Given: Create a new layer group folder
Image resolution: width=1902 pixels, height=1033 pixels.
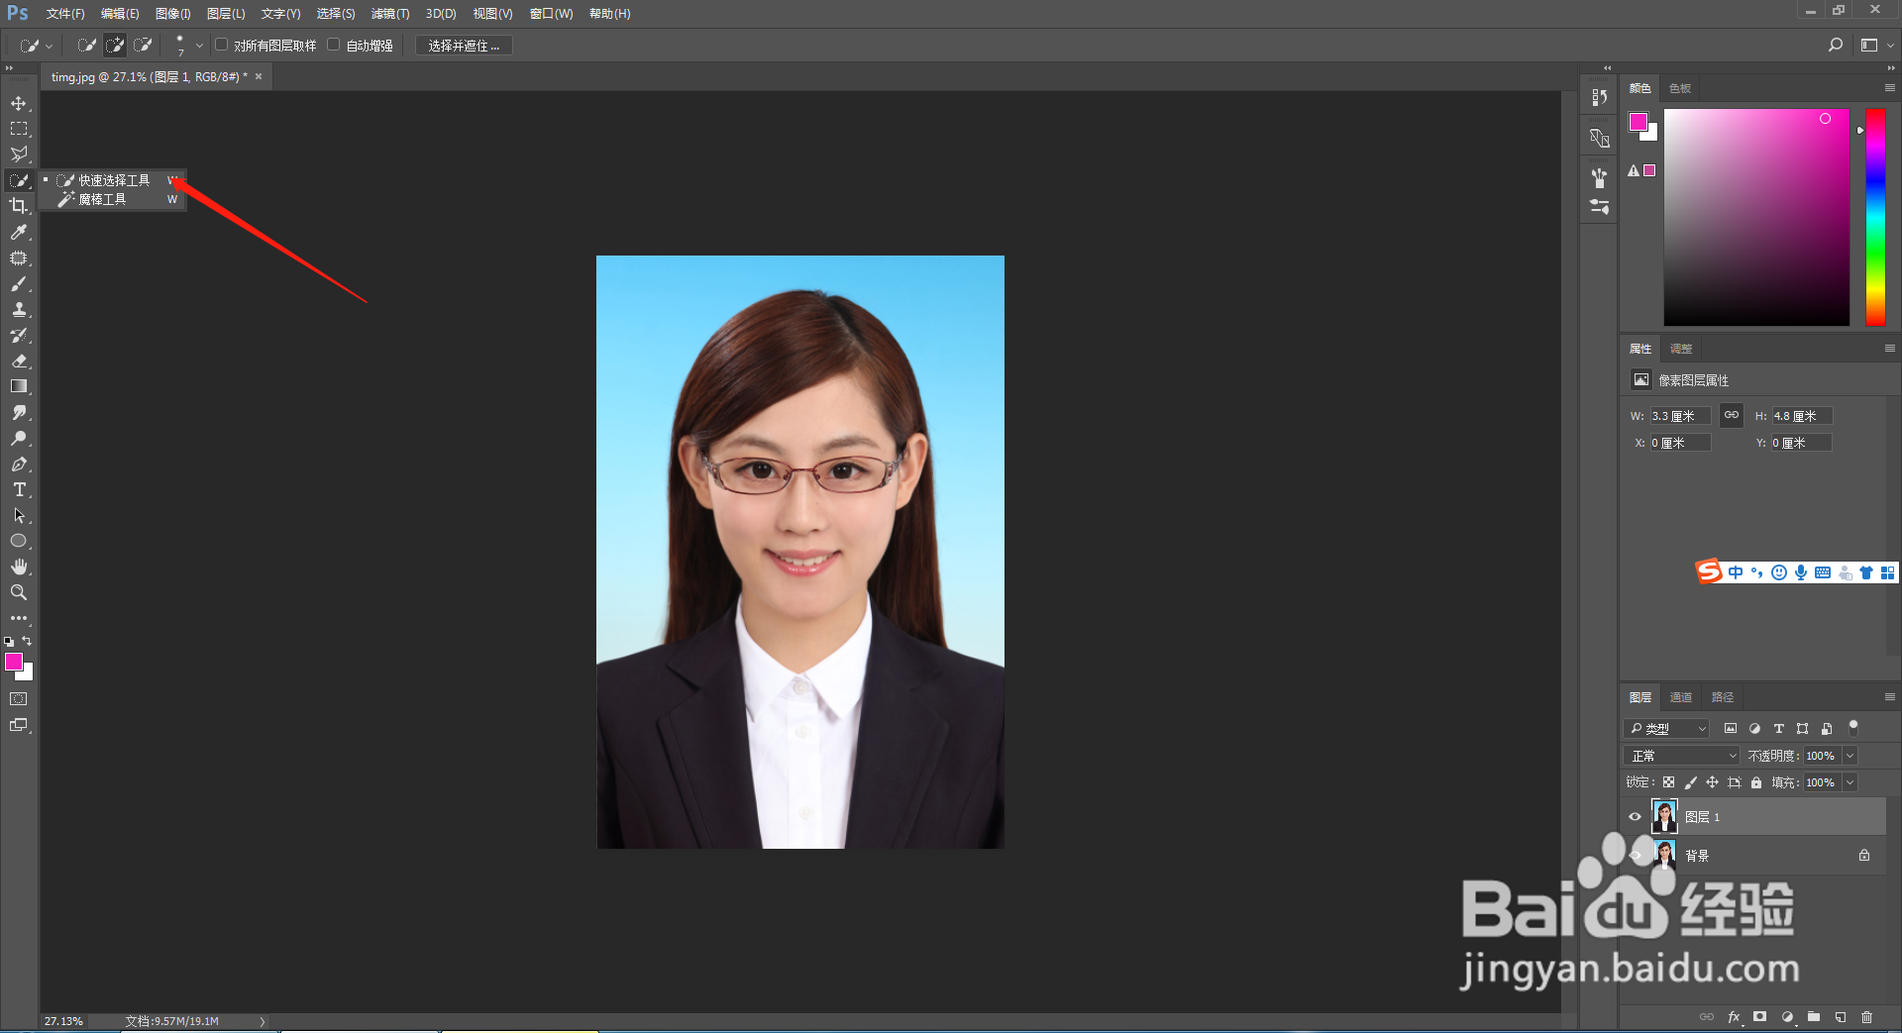Looking at the screenshot, I should [1813, 1017].
